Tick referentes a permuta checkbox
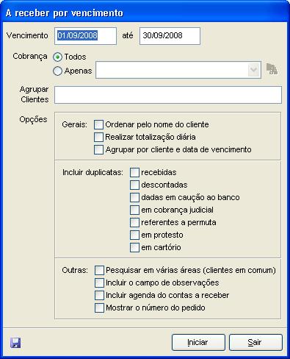Viewport: 290px width, 359px height. point(134,222)
